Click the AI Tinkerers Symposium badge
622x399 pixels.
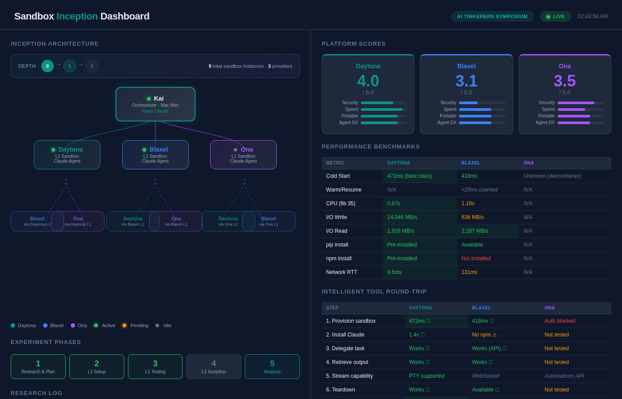point(492,16)
